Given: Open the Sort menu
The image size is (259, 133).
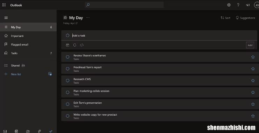Looking at the screenshot, I should tap(225, 18).
